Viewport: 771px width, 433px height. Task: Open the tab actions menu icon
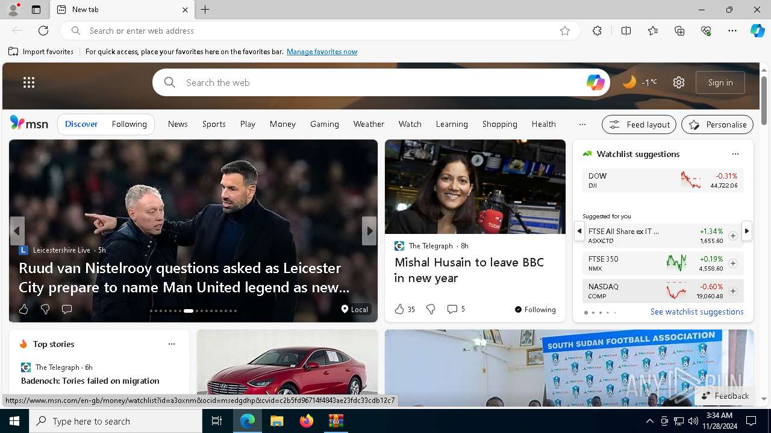(36, 10)
